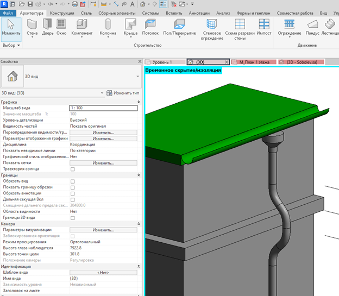Collapse the Графика properties section
Viewport: 339px width, 296px height.
coord(139,102)
